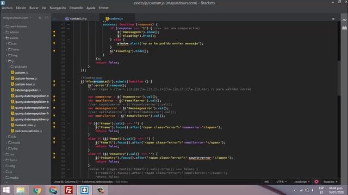Image resolution: width=348 pixels, height=195 pixels.
Task: Collapse the code fold at #name if line
Action: (x=69, y=123)
